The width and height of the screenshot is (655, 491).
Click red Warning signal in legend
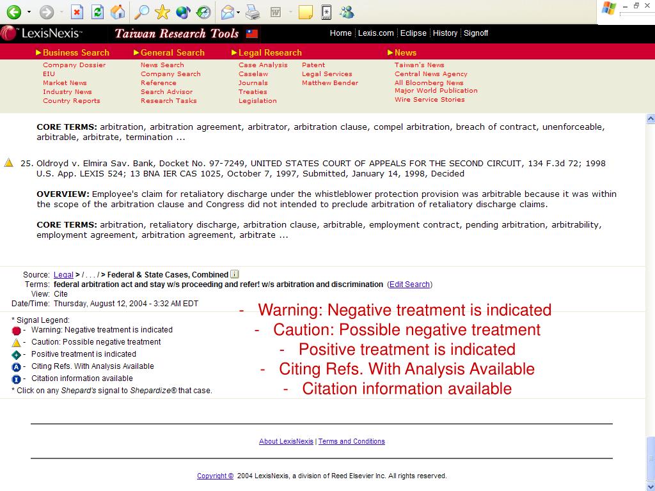[16, 331]
